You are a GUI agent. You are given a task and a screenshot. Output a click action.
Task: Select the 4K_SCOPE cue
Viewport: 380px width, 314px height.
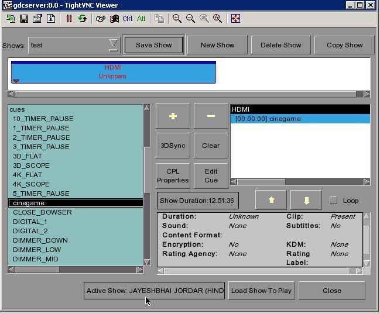(x=76, y=184)
